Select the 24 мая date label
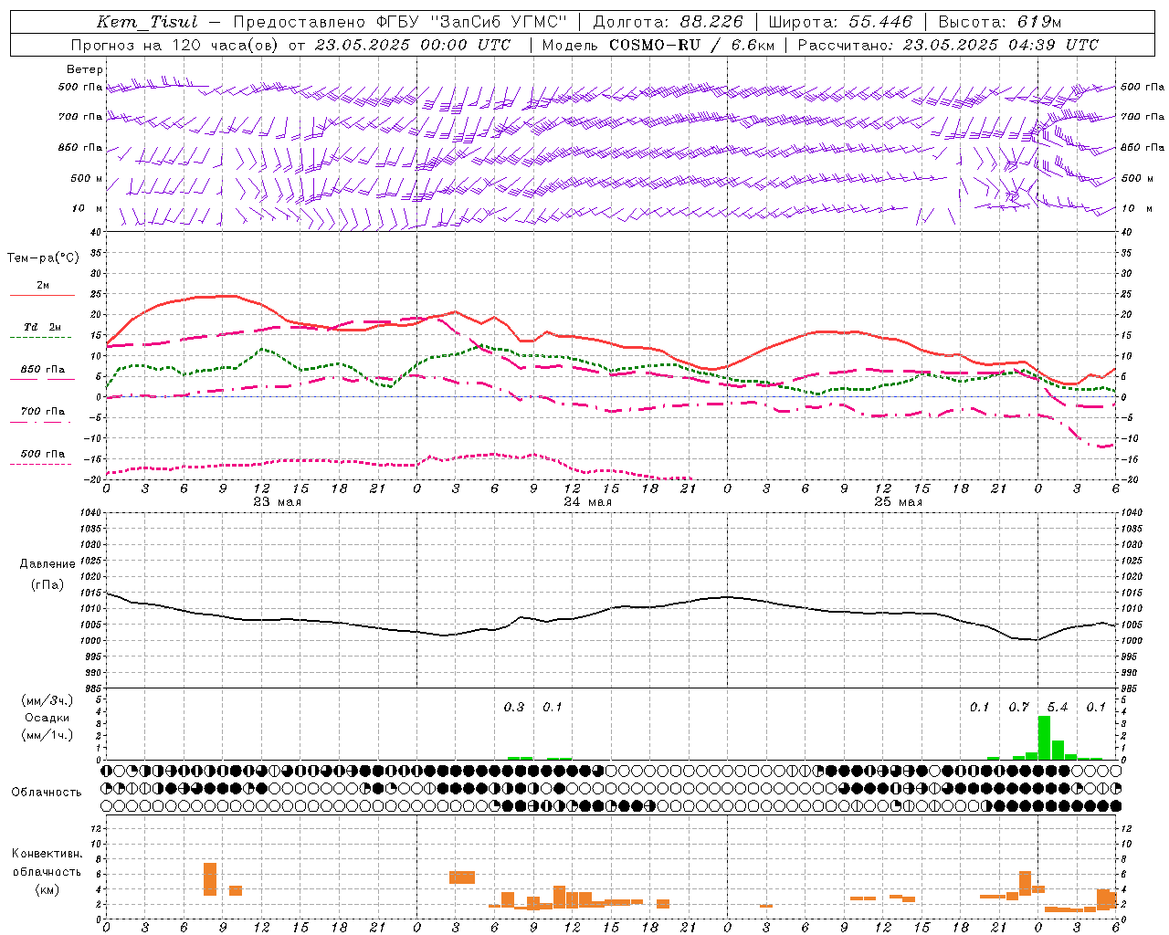This screenshot has height=935, width=1169. click(587, 502)
